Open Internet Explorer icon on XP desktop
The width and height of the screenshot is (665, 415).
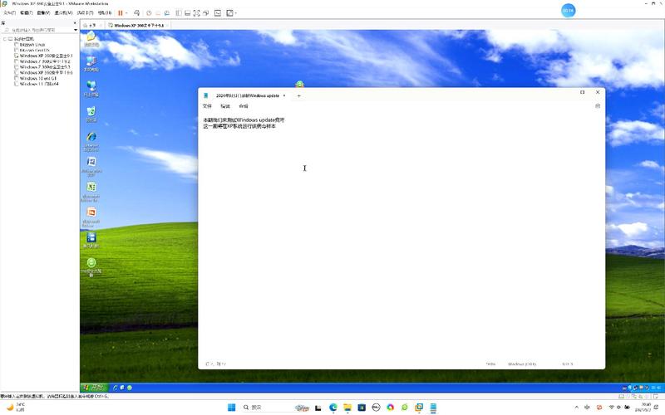coord(91,141)
